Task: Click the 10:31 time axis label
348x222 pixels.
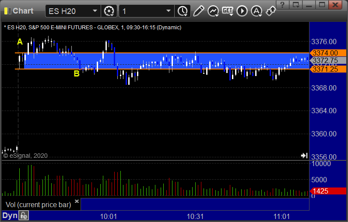Action: 195,216
